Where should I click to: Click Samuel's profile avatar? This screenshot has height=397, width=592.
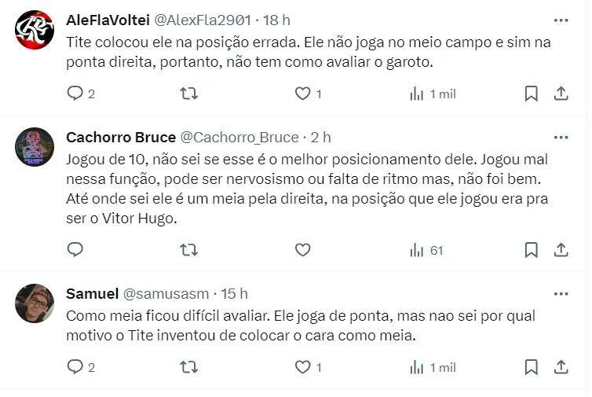[35, 303]
